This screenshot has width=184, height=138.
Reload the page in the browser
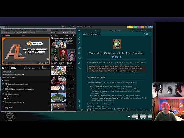click(x=7, y=32)
